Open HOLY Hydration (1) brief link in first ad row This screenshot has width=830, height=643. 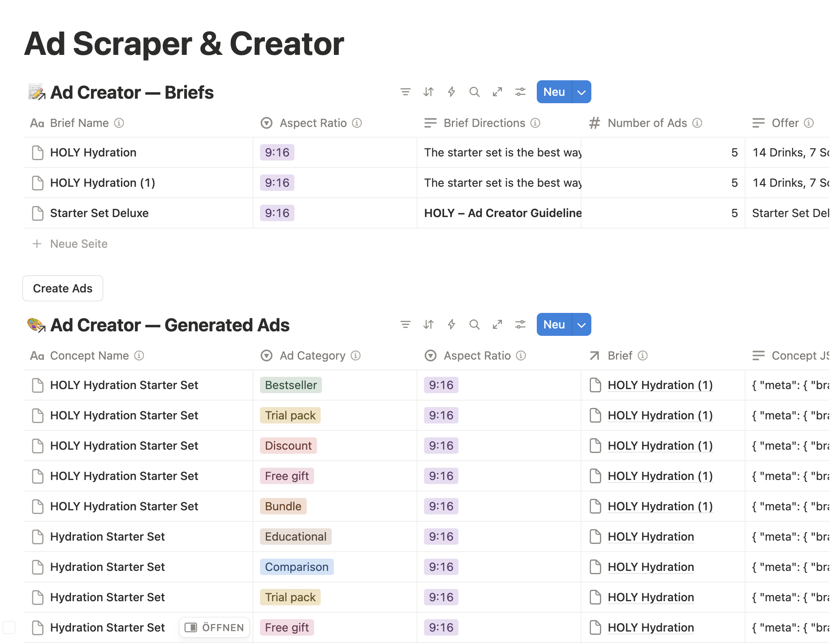(660, 385)
